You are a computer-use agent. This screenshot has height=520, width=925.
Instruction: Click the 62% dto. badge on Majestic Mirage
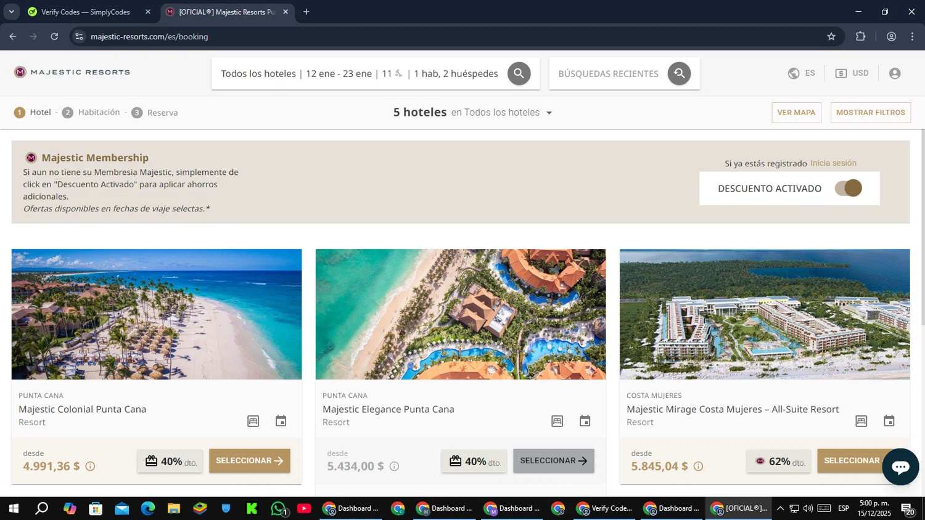point(779,461)
